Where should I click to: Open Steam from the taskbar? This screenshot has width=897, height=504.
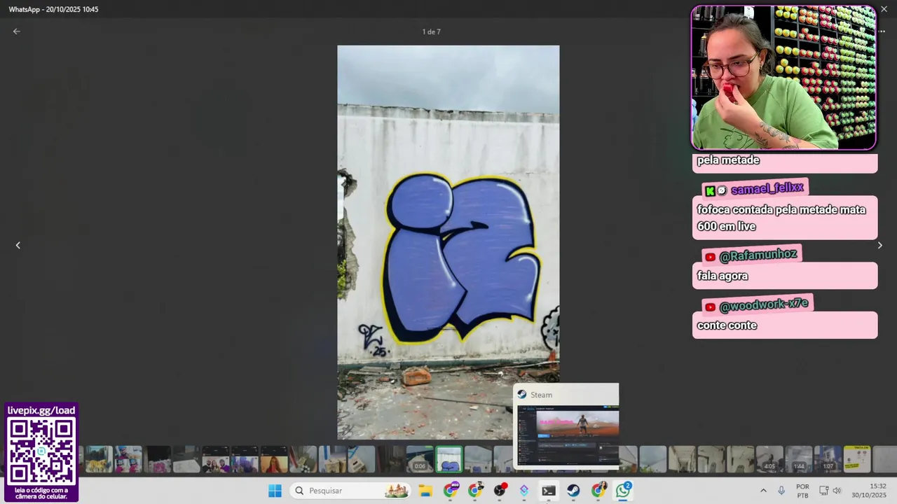573,491
